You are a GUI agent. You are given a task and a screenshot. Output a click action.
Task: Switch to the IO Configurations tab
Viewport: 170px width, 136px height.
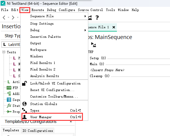[38, 131]
